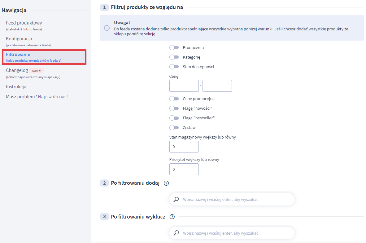Toggle Stan dostępności filtering on
The image size is (366, 243).
pos(174,67)
